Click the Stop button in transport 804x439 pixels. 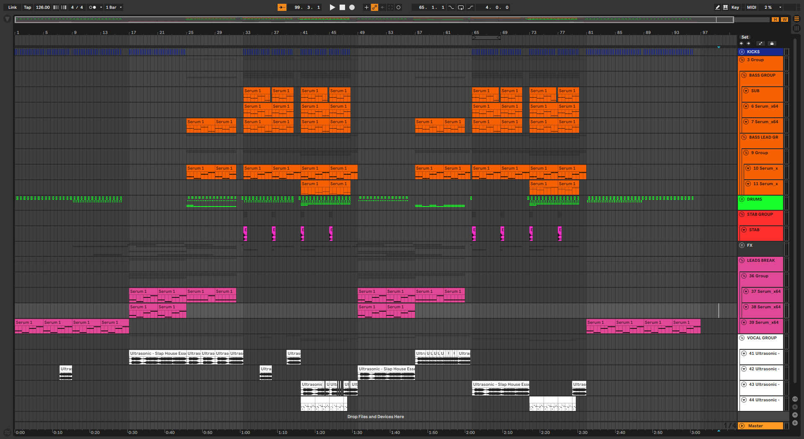click(342, 7)
